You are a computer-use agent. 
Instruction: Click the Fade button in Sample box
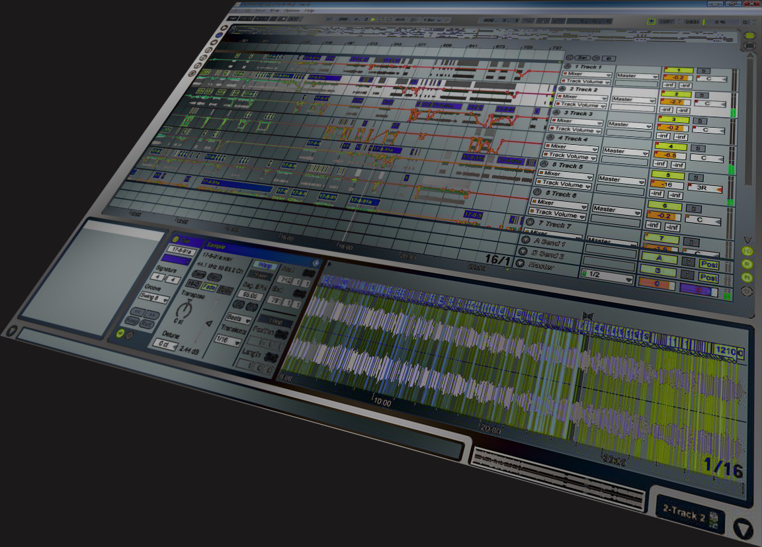point(210,287)
